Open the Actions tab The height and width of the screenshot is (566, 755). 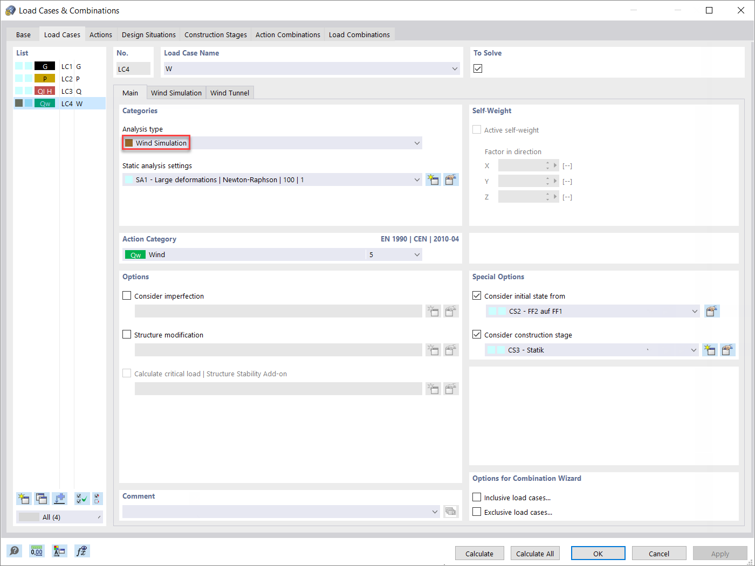coord(101,34)
